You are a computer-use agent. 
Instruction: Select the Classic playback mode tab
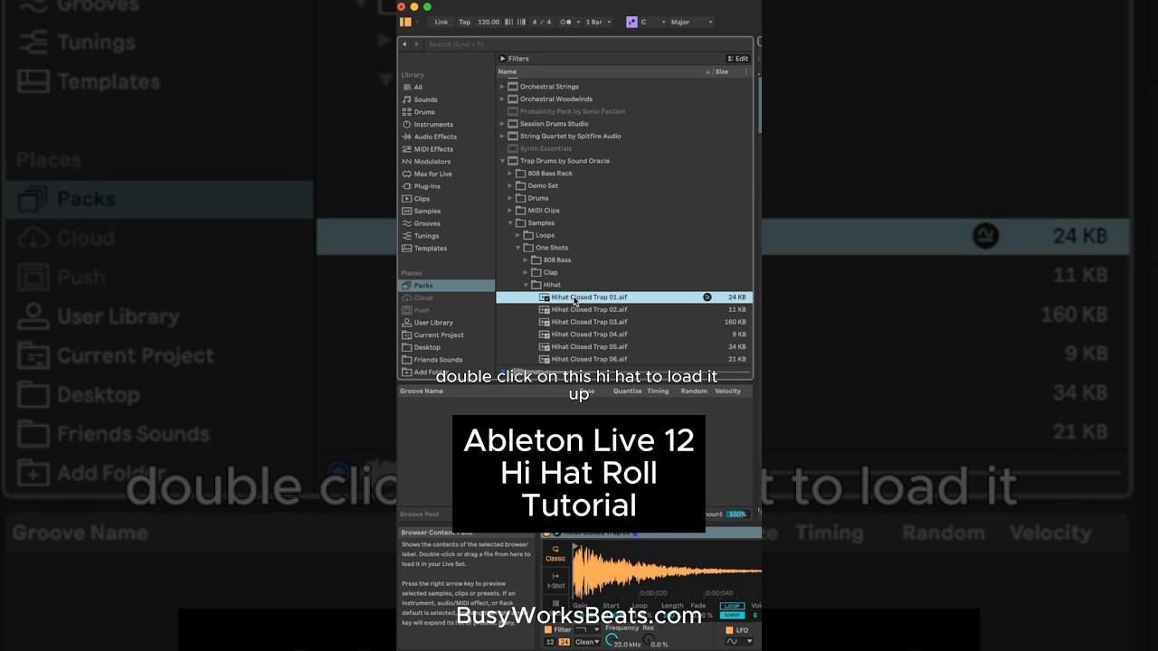(555, 553)
